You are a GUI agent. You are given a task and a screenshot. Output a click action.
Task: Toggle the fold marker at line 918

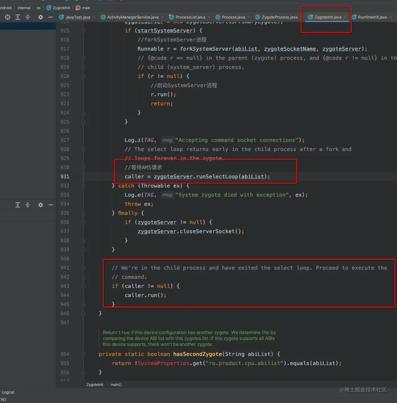(x=83, y=58)
